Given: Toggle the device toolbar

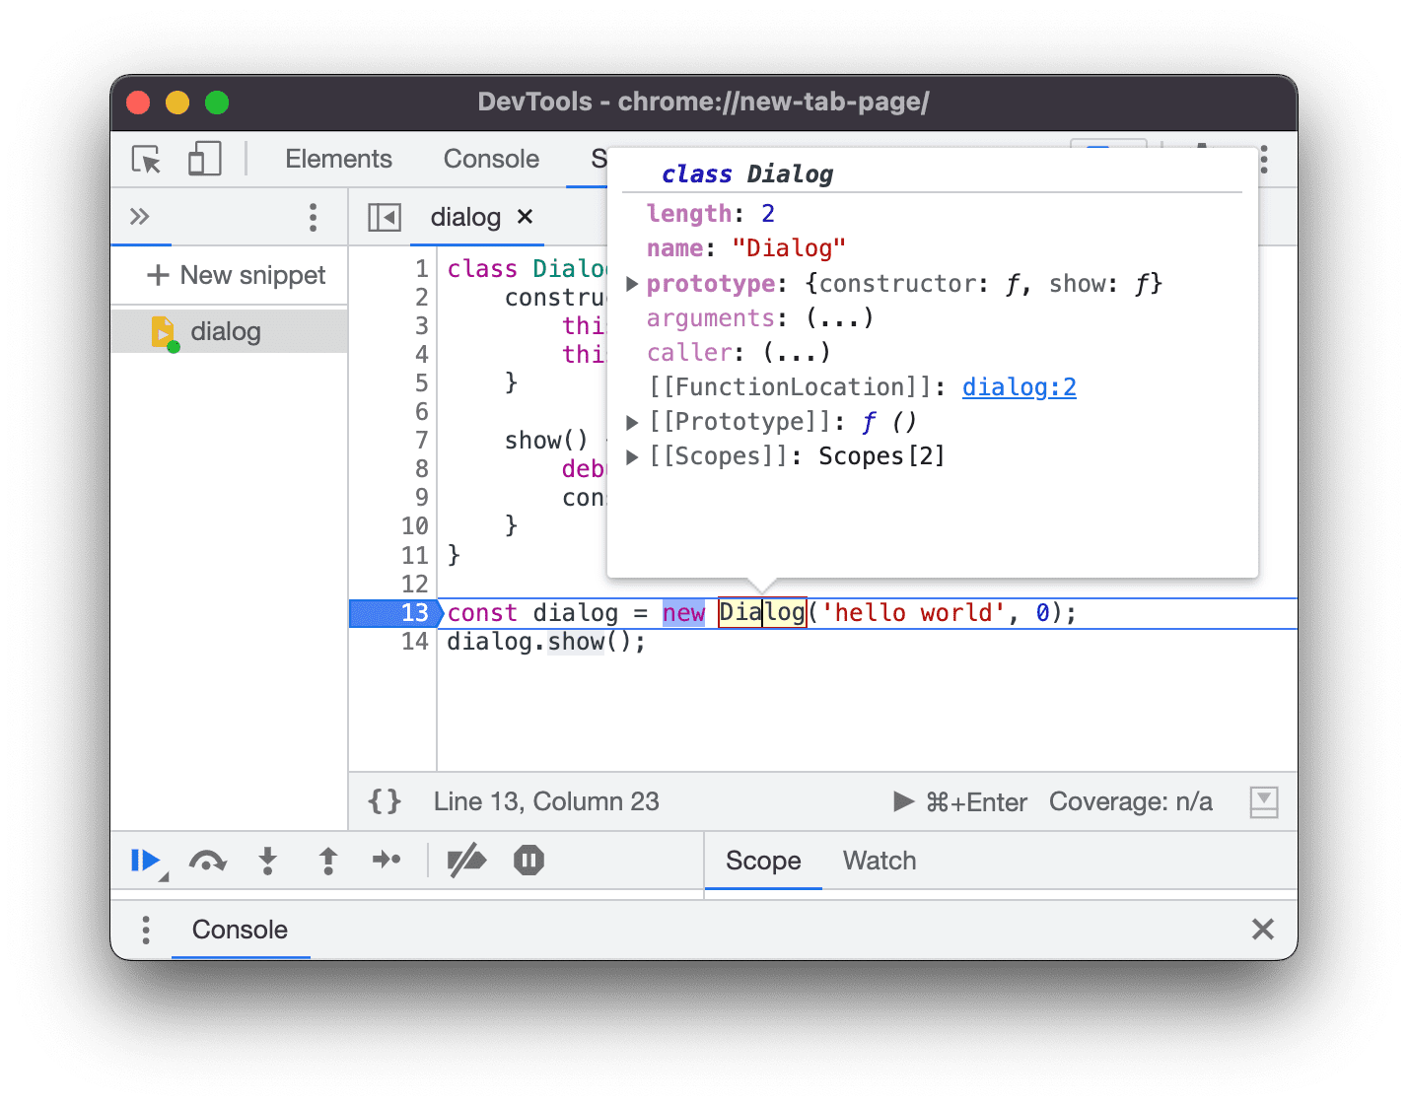Looking at the screenshot, I should 204,159.
